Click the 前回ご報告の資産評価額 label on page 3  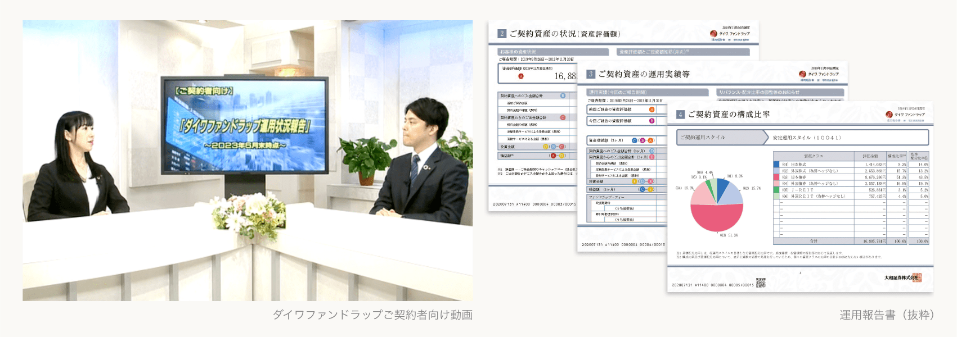click(x=610, y=110)
